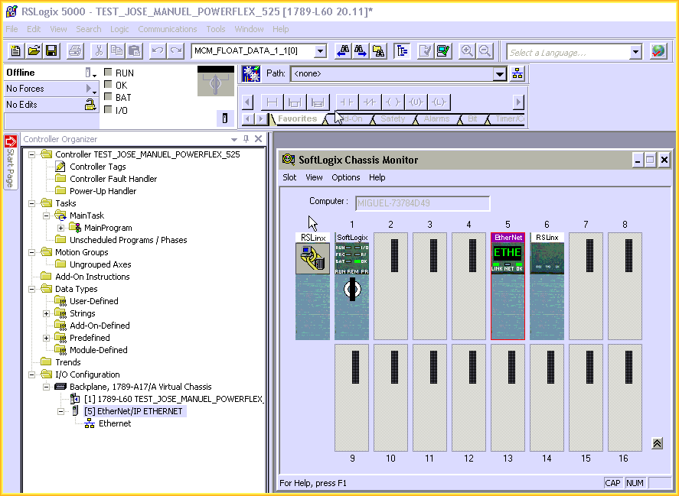
Task: Select the EtherNet module in slot 5
Action: (x=508, y=286)
